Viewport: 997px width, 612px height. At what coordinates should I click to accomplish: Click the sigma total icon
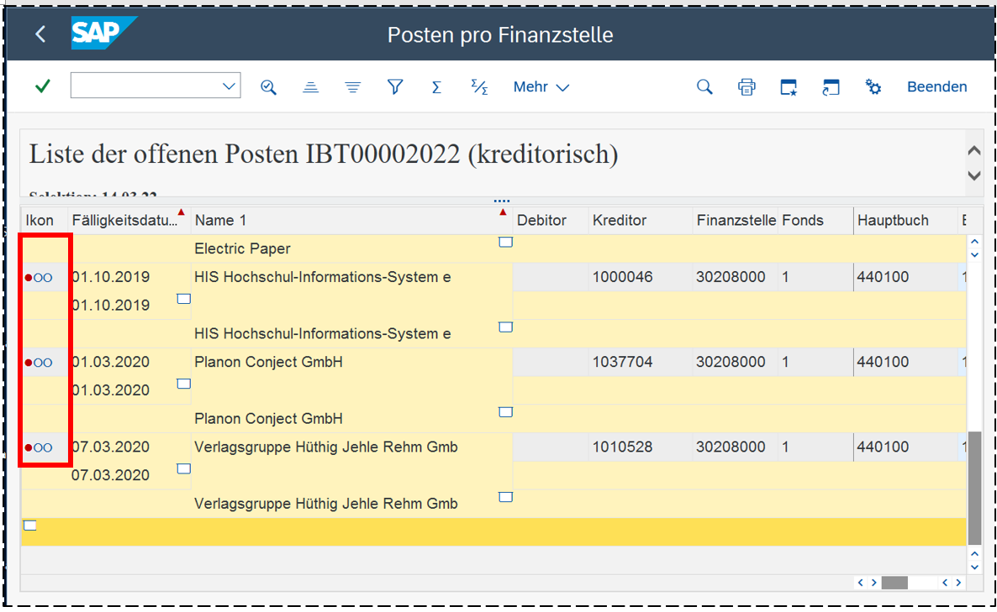436,87
